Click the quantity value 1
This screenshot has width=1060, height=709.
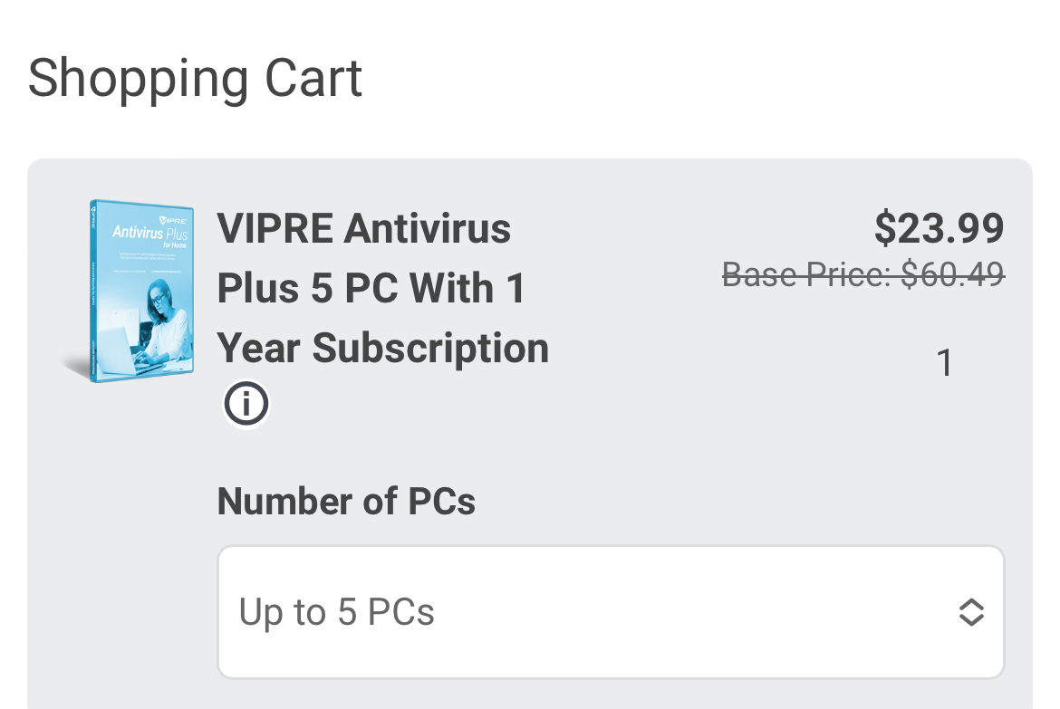[x=944, y=363]
